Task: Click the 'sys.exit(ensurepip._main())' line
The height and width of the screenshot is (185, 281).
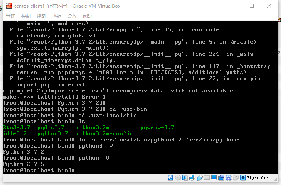Action: point(63,48)
